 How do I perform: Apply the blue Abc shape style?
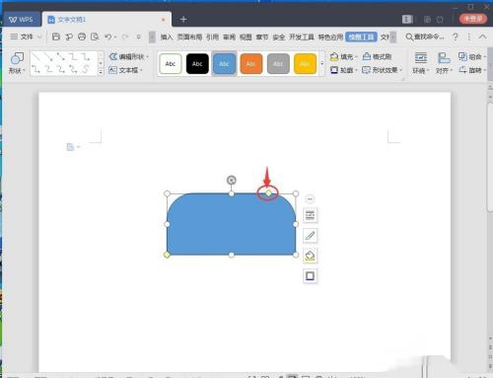224,63
